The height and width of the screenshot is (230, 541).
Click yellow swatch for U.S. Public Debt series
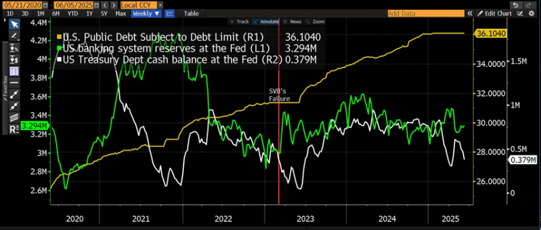pos(60,37)
